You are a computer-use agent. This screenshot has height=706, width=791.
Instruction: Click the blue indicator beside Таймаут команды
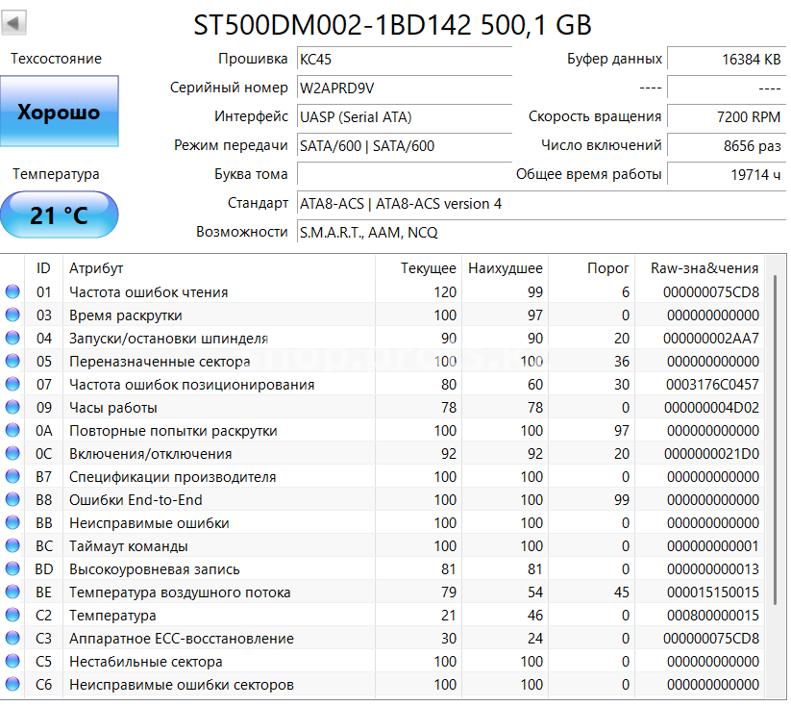click(12, 546)
